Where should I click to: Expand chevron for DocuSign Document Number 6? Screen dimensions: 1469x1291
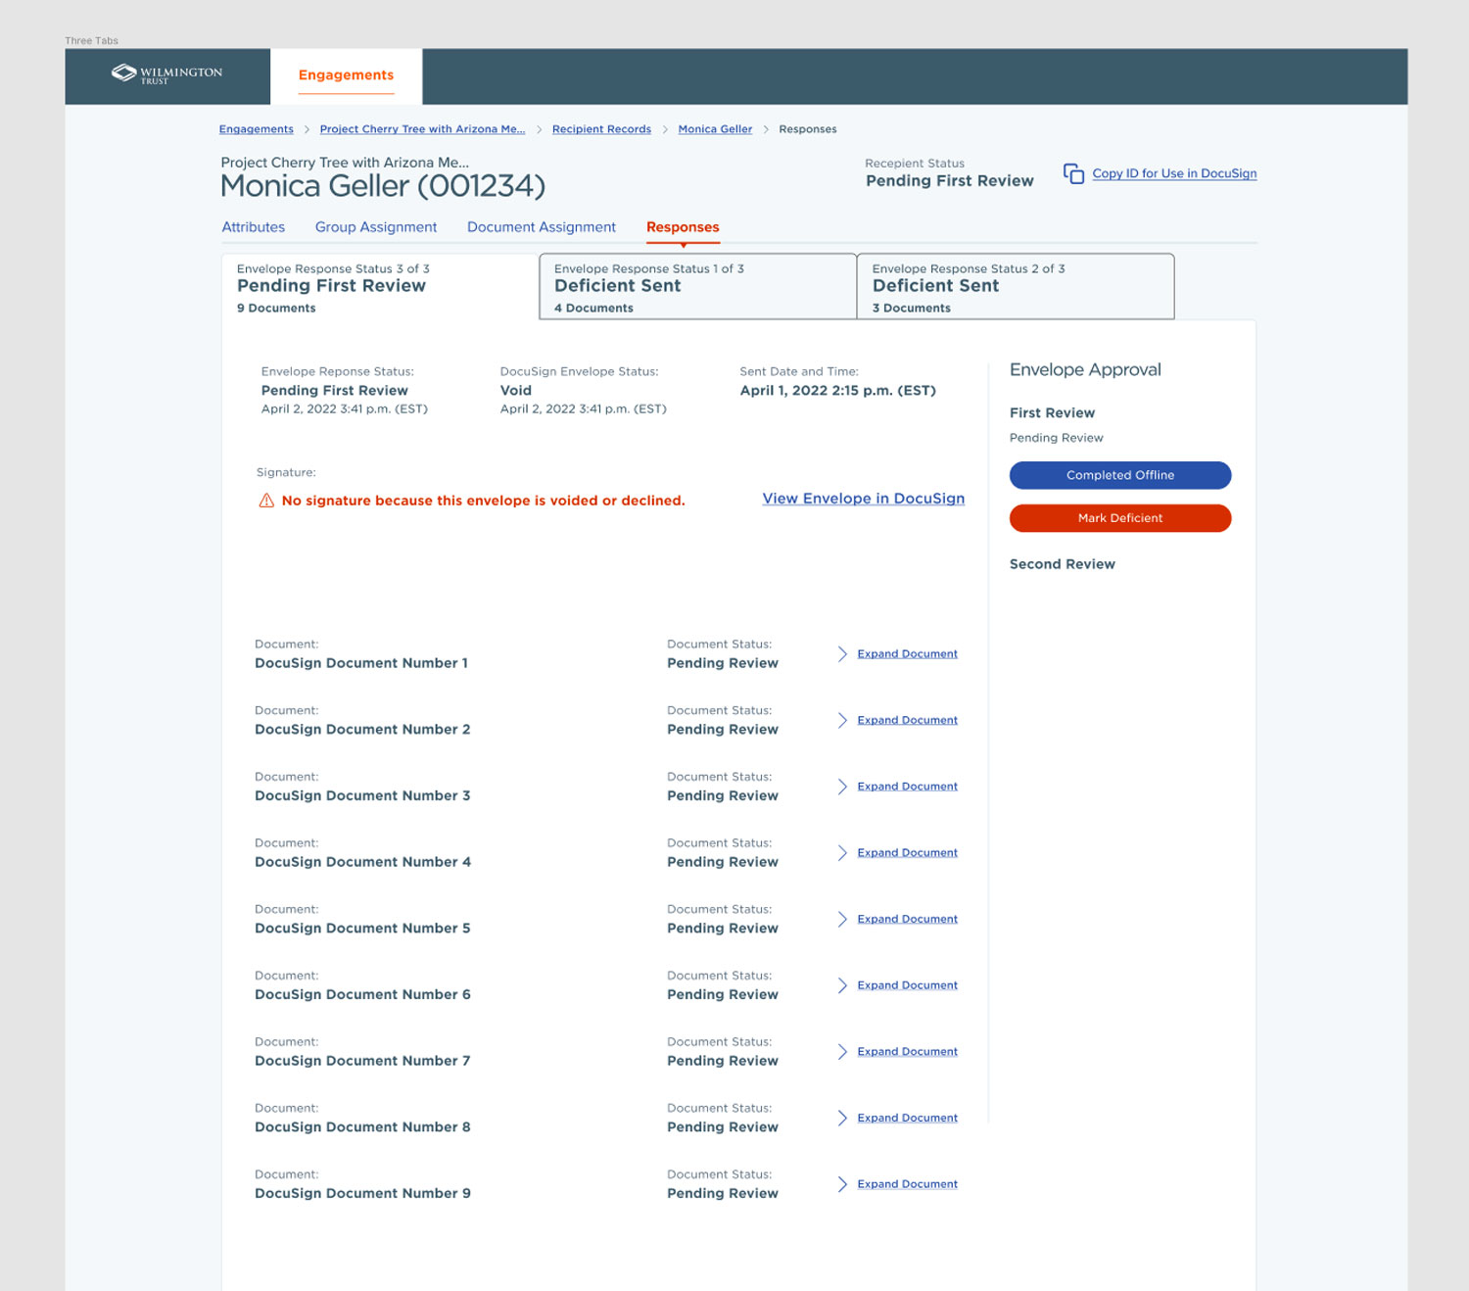point(842,985)
